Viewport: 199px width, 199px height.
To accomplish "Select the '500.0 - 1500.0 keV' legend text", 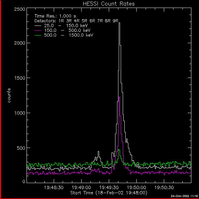I will tap(69, 35).
